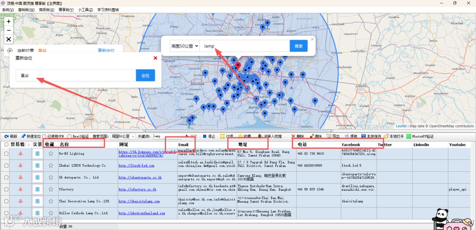This screenshot has width=476, height=230.
Task: Open the 周围50公里 dropdown in map popup
Action: click(x=185, y=46)
